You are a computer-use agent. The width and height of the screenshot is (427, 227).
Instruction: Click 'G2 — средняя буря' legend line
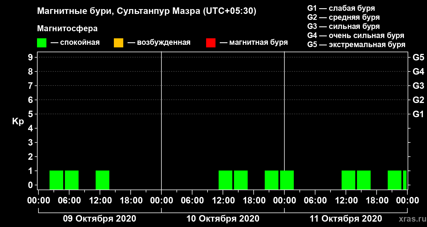point(343,17)
